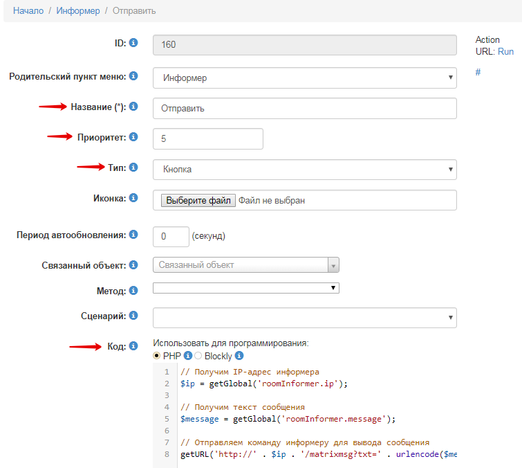Screen dimensions: 522x468
Task: Click code line 8 with getURL call
Action: point(319,454)
